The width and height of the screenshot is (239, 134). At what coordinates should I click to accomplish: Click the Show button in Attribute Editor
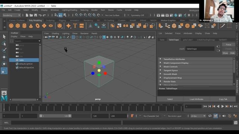click(x=225, y=53)
